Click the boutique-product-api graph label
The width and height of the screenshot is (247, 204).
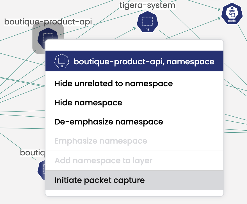48,22
